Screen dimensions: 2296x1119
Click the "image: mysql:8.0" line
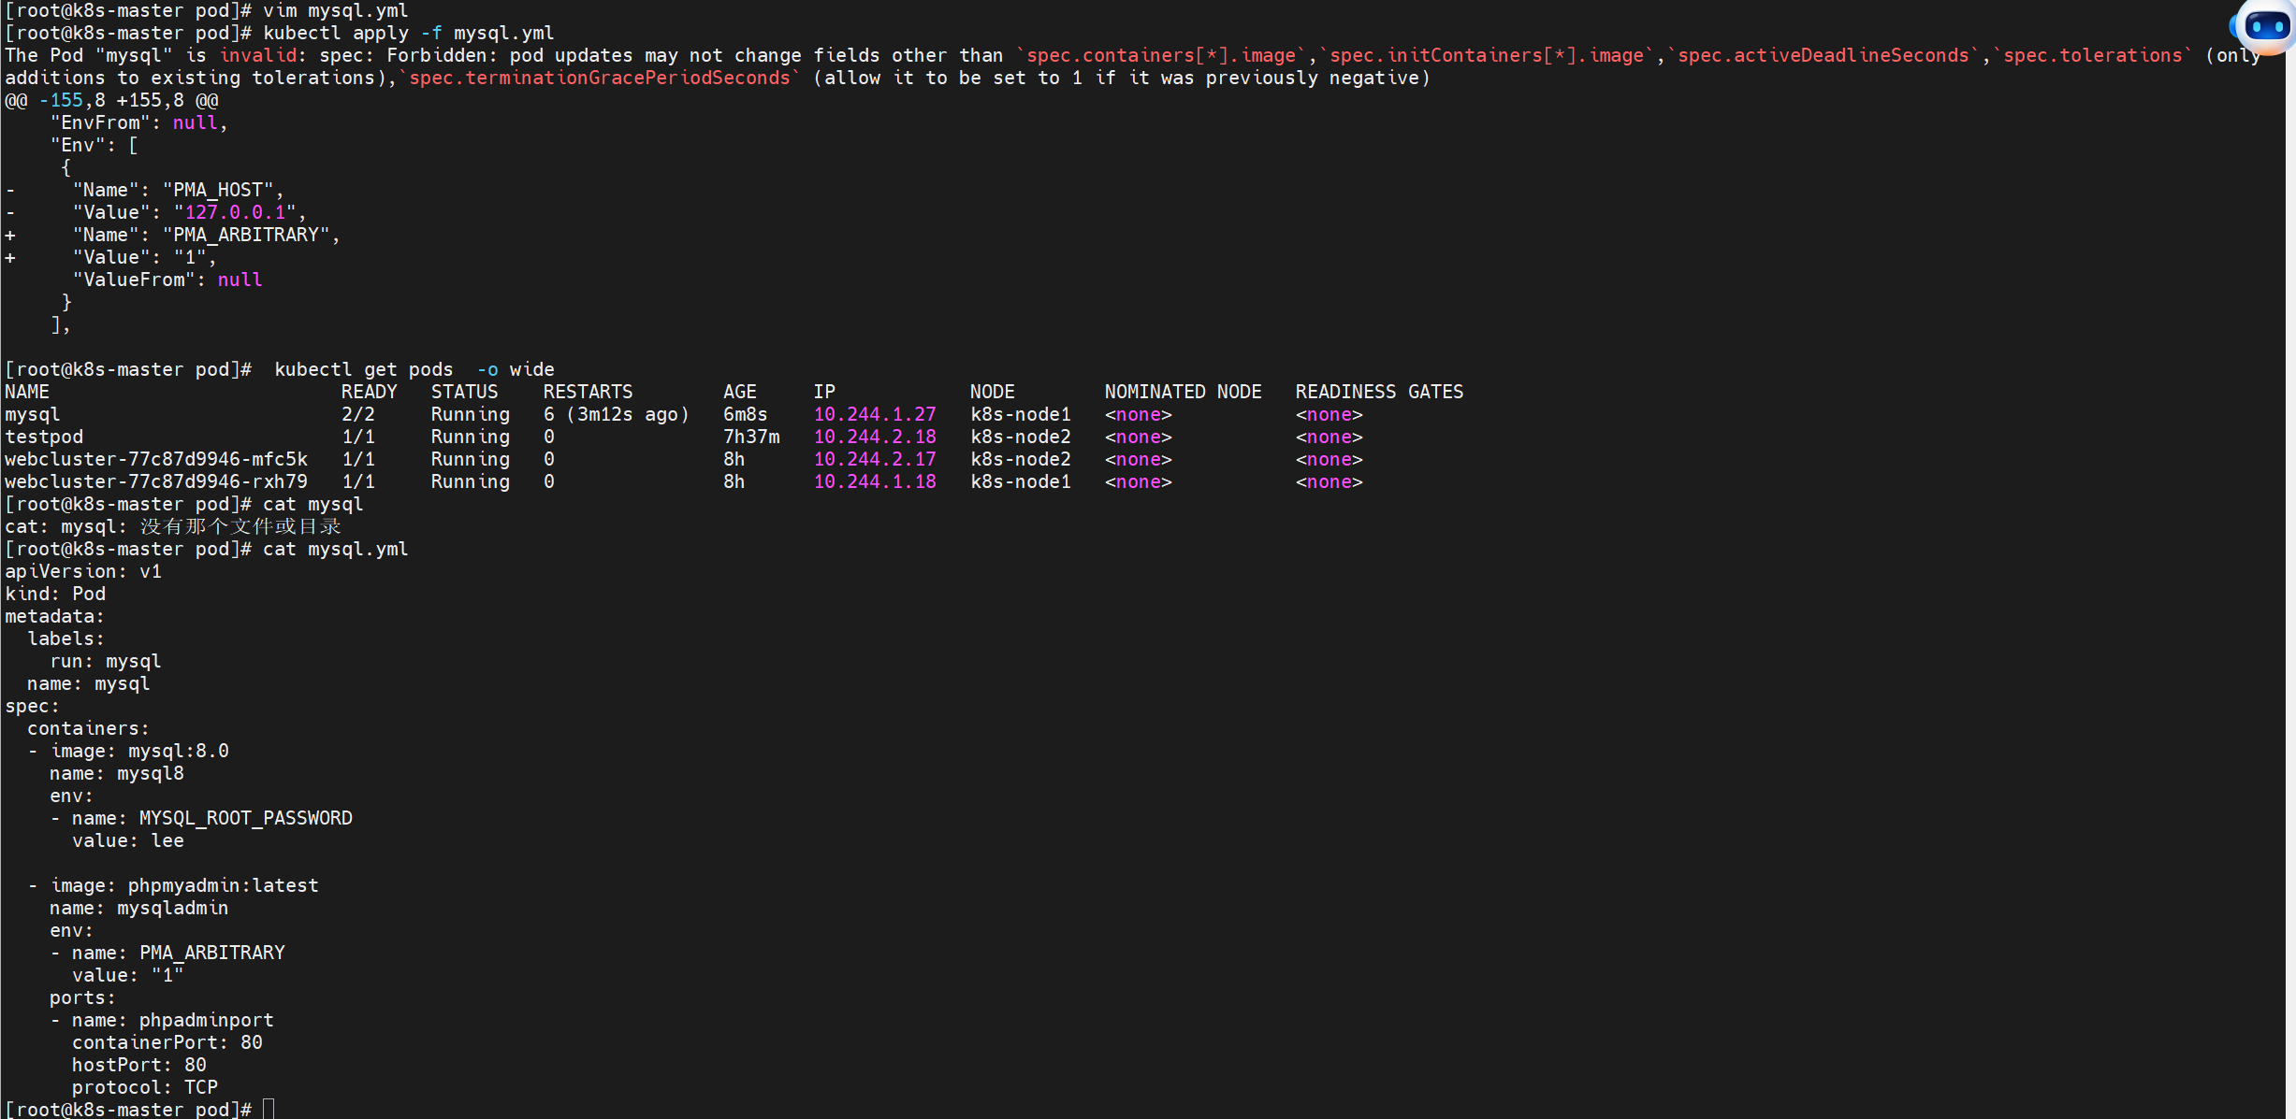click(x=139, y=751)
